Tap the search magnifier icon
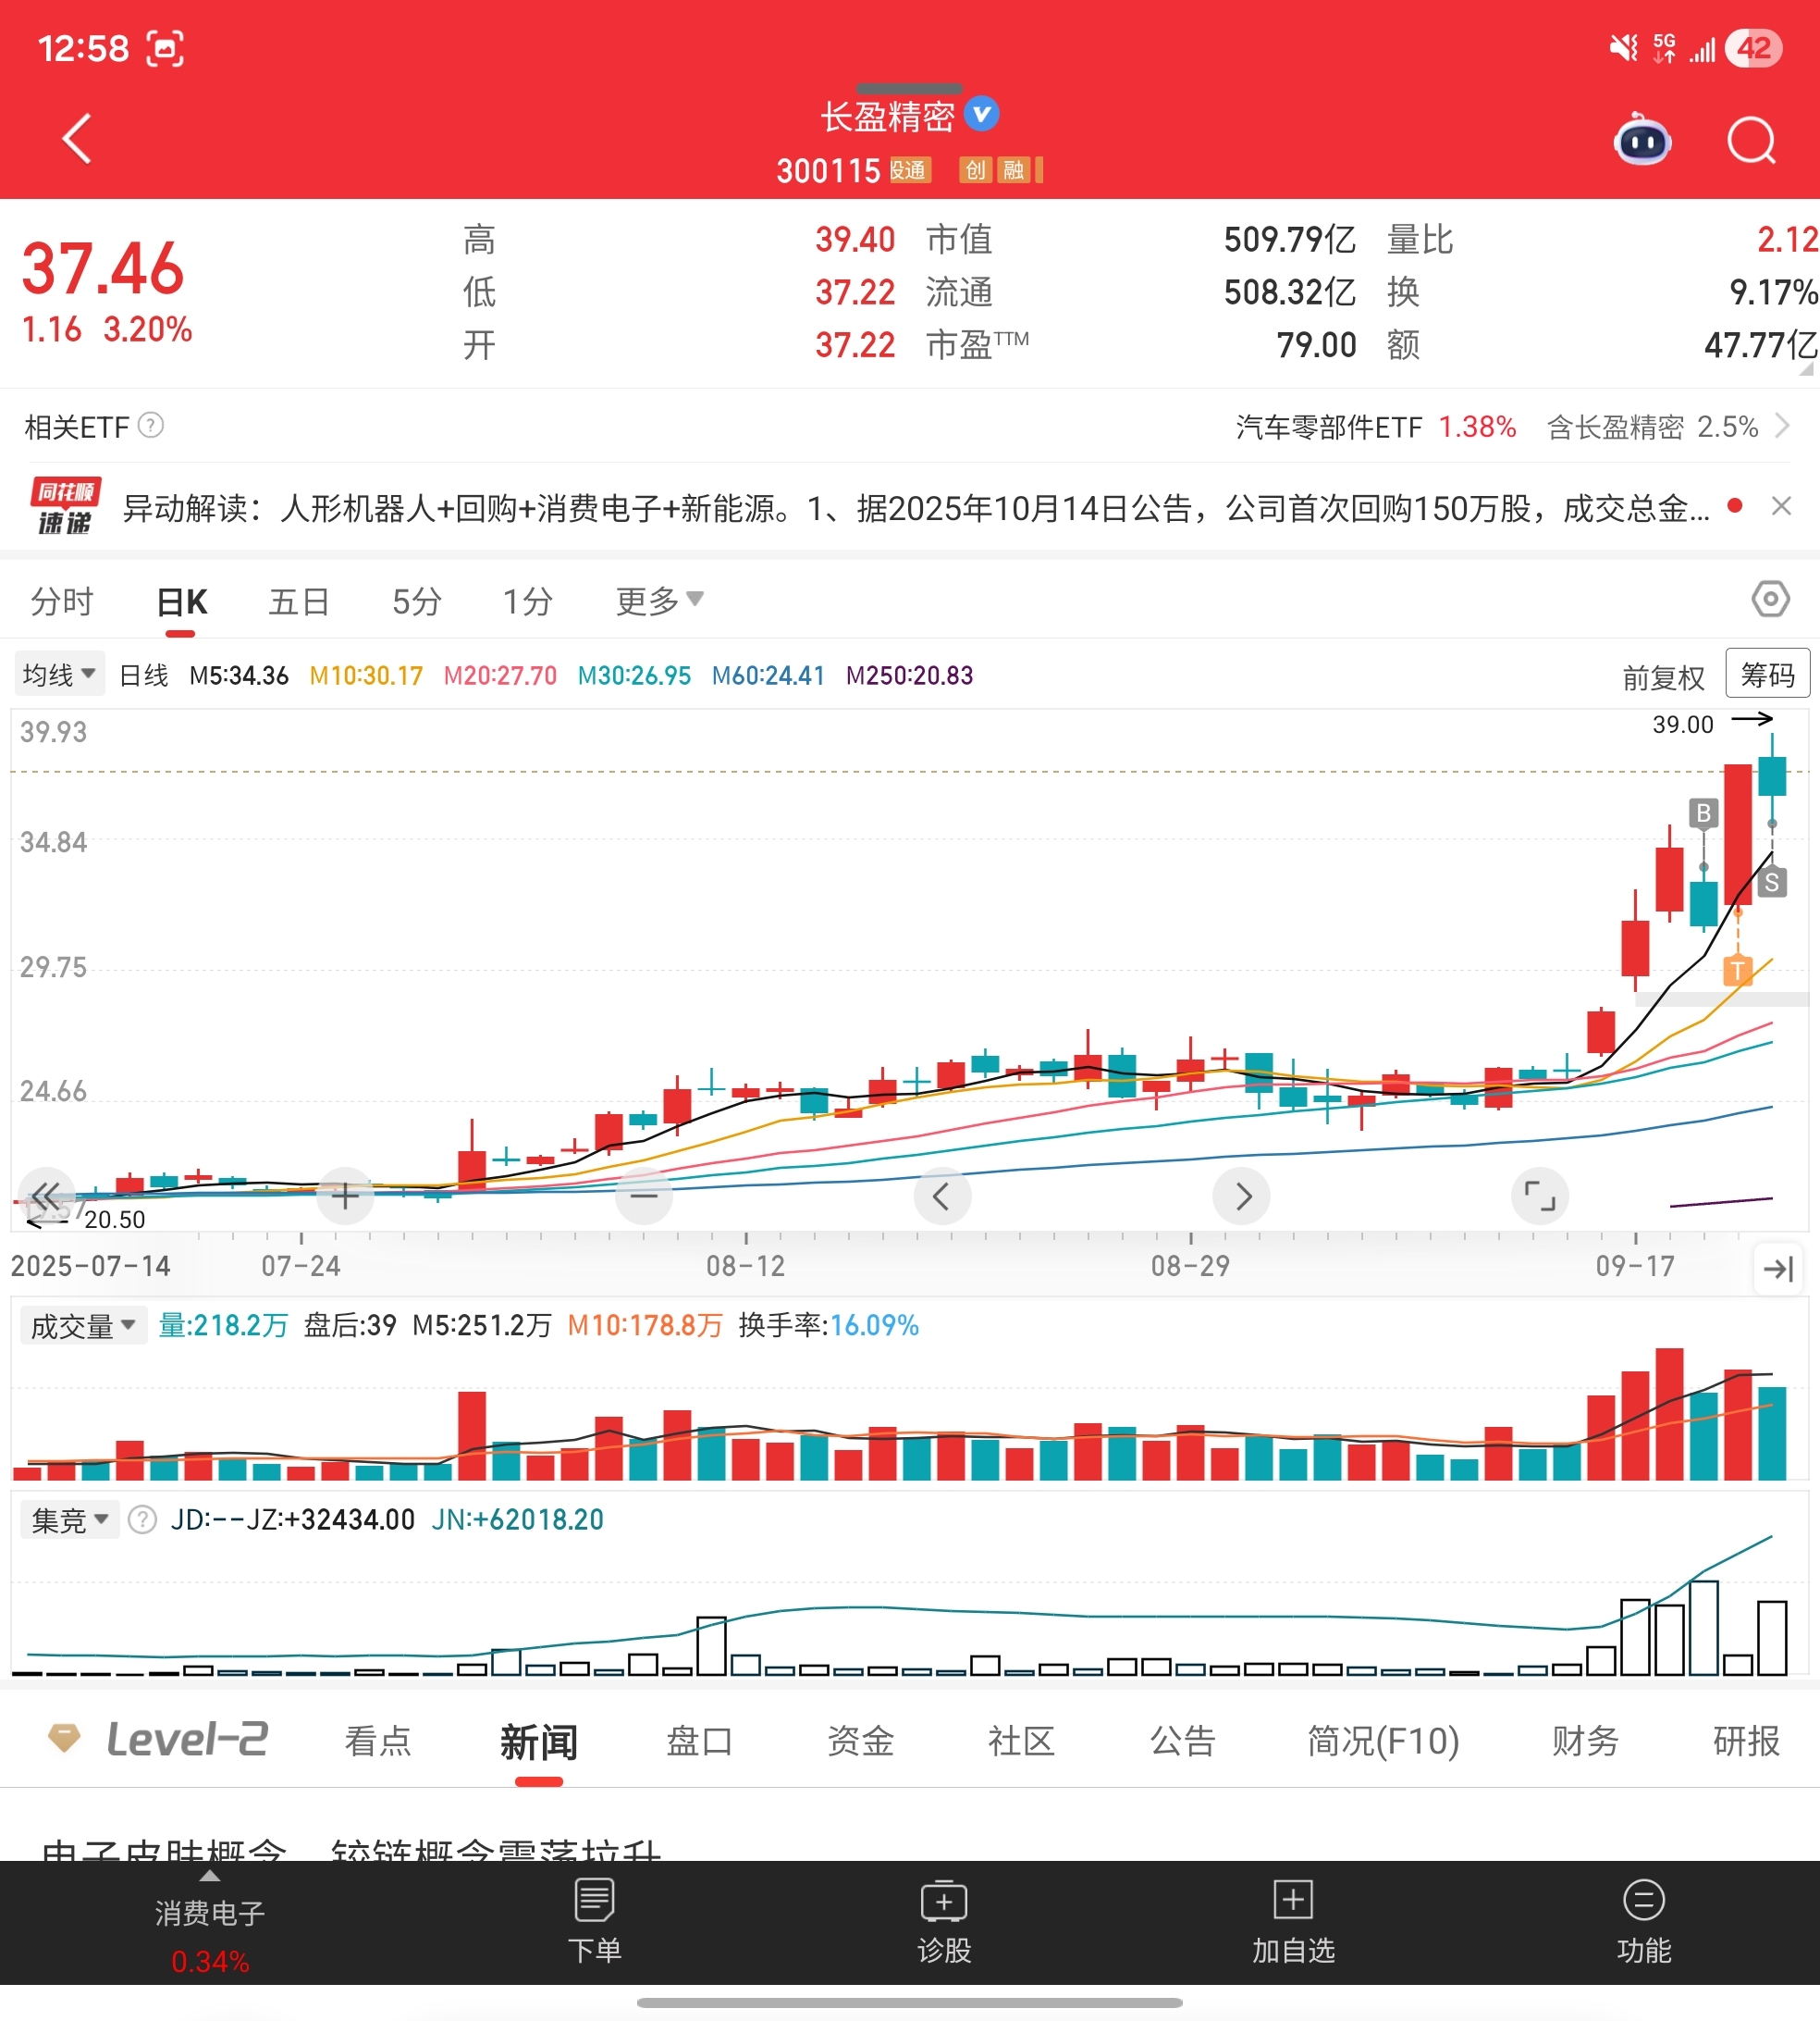 [1751, 141]
